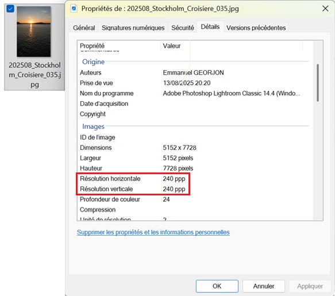Close the Propriétés dialog window

coord(325,9)
